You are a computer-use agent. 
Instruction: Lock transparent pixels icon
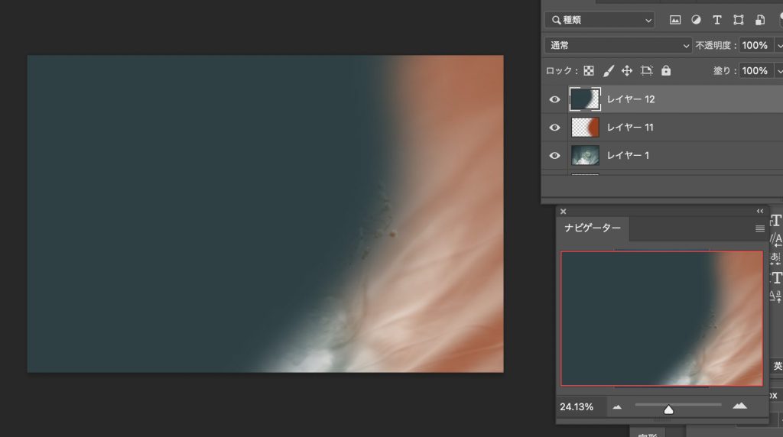pos(589,71)
